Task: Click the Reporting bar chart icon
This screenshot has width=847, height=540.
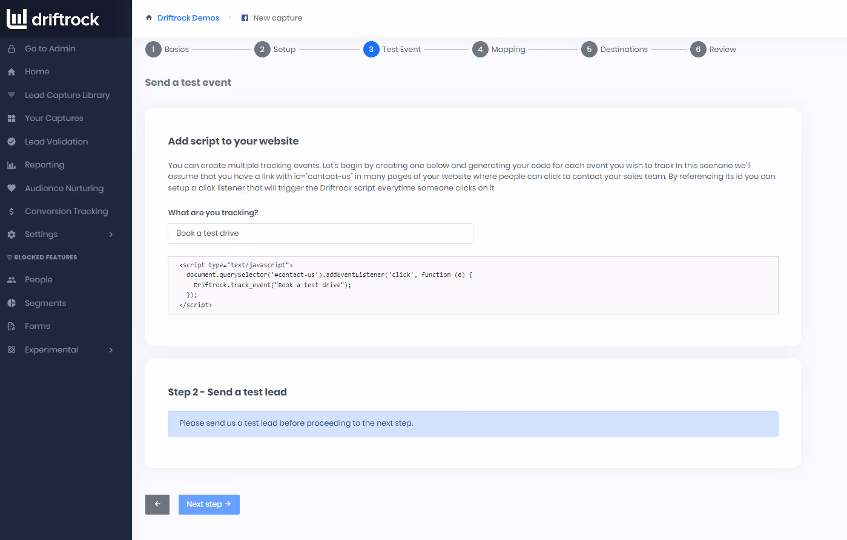Action: tap(12, 164)
